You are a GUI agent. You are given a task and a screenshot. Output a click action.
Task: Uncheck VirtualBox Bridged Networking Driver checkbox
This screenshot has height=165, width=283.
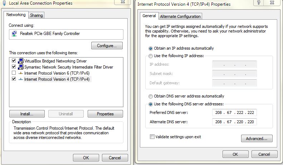click(14, 61)
